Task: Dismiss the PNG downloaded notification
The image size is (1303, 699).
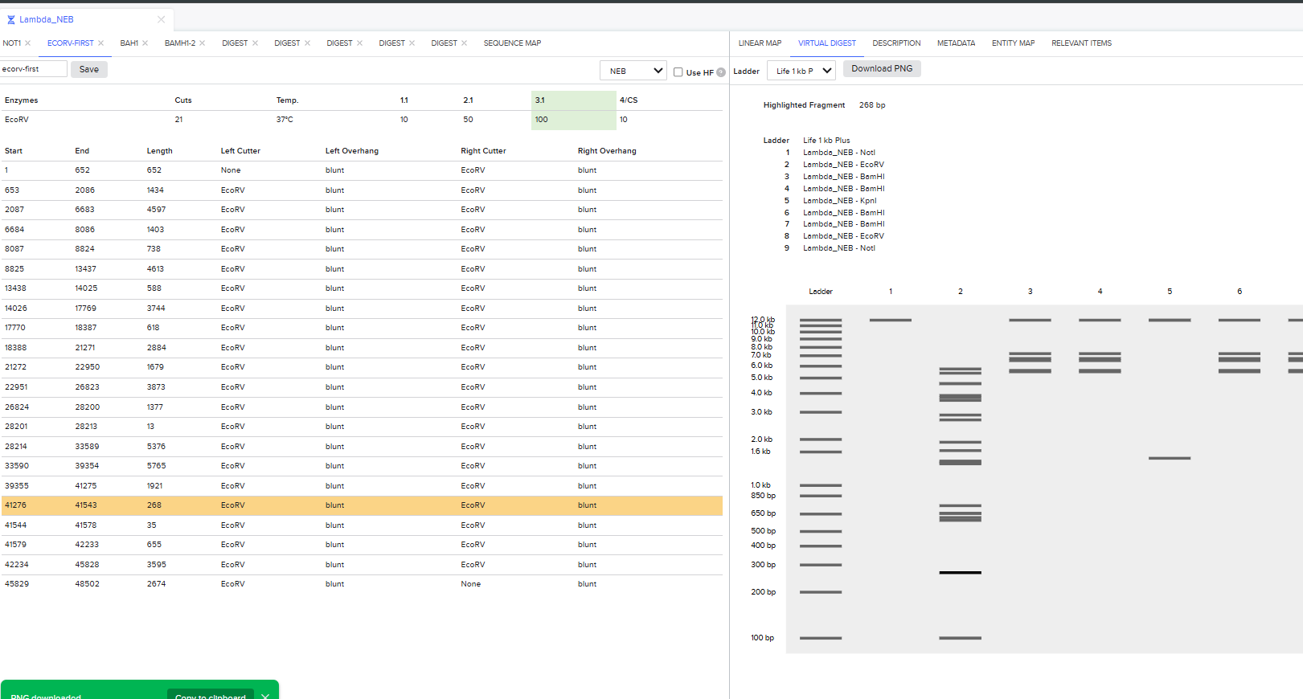Action: coord(265,695)
